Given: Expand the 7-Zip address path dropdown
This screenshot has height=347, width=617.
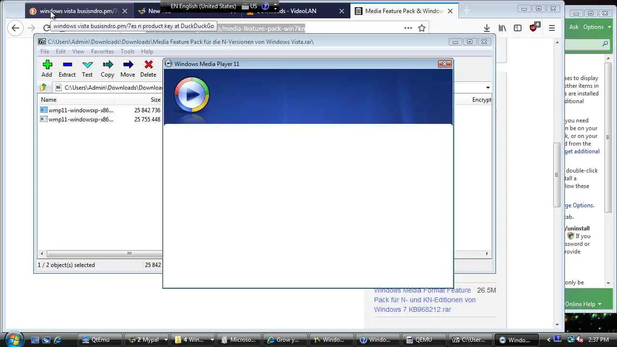Looking at the screenshot, I should [488, 87].
